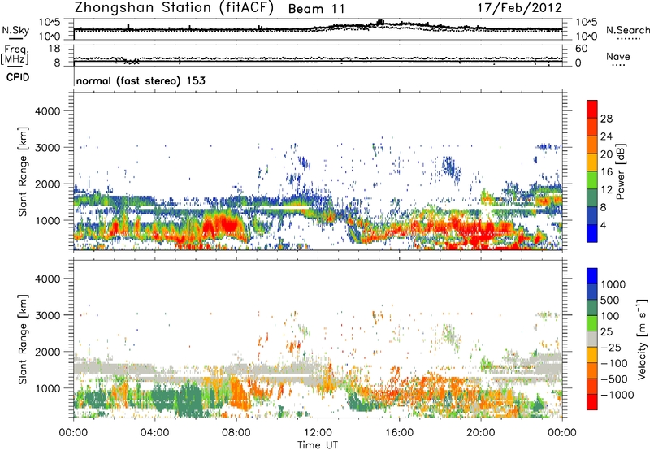Screen dimensions: 650x450
Task: Click the Velocity [m s⁻¹] colorbar label
Action: 642,339
